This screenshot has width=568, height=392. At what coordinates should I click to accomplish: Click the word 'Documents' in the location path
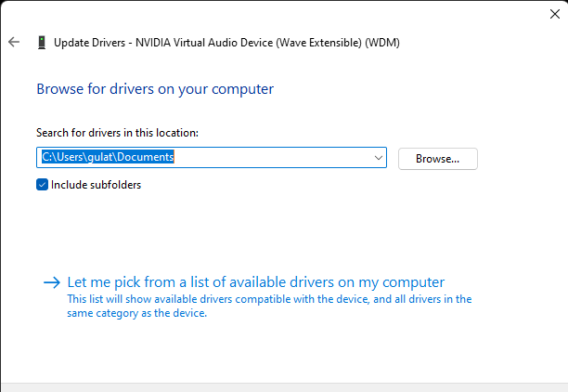click(147, 158)
